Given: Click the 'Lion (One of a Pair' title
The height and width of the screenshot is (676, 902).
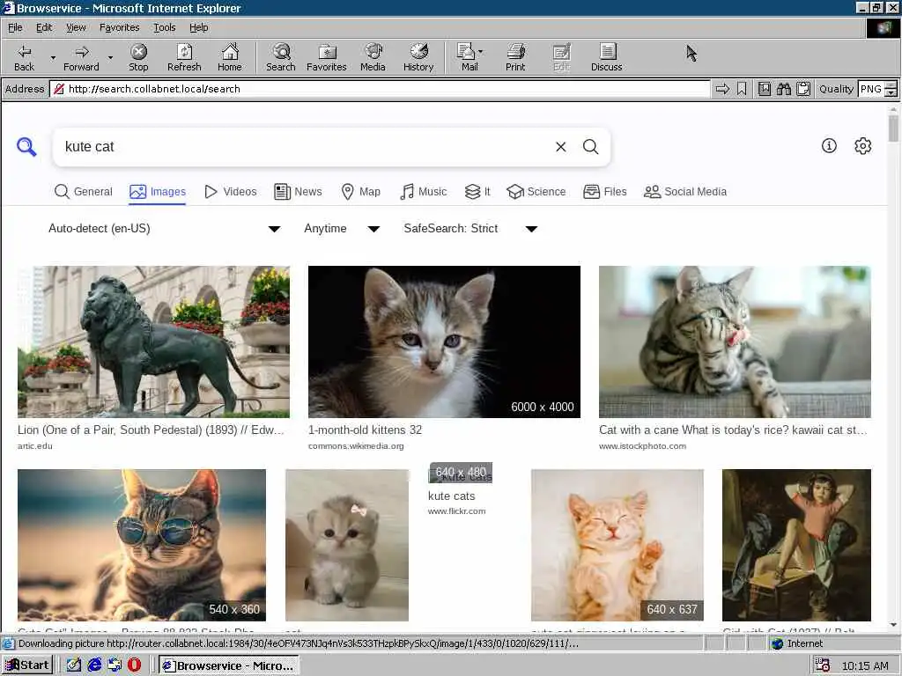Looking at the screenshot, I should 151,430.
